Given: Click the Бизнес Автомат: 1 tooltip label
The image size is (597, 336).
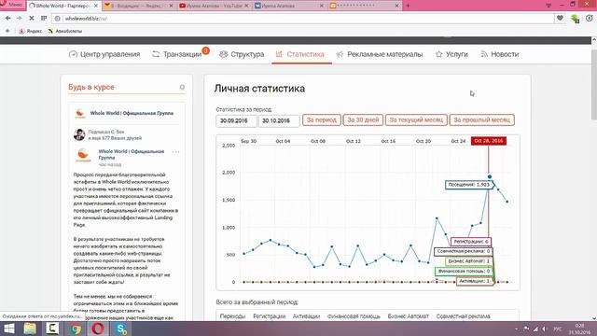Looking at the screenshot, I should (x=468, y=261).
